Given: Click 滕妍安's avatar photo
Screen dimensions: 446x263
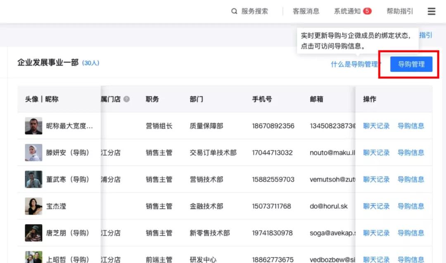Looking at the screenshot, I should tap(33, 153).
